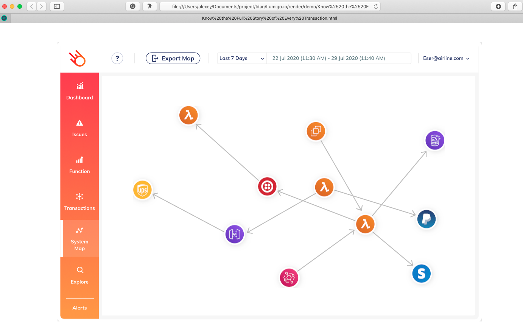This screenshot has width=523, height=328.
Task: Open the Eser@airline.com account menu
Action: (x=446, y=58)
